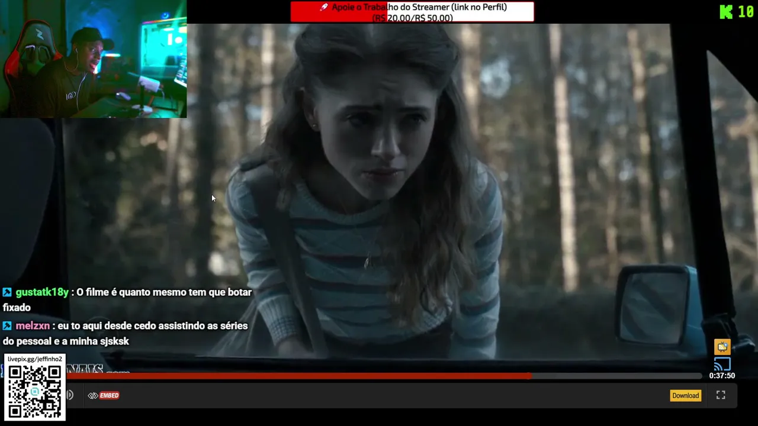Screen dimensions: 758x426
Task: Click the Download button in the player
Action: (x=685, y=395)
